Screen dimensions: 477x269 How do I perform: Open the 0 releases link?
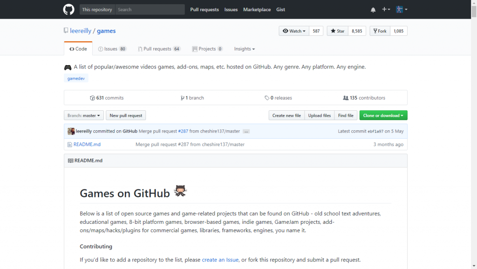[x=278, y=98]
